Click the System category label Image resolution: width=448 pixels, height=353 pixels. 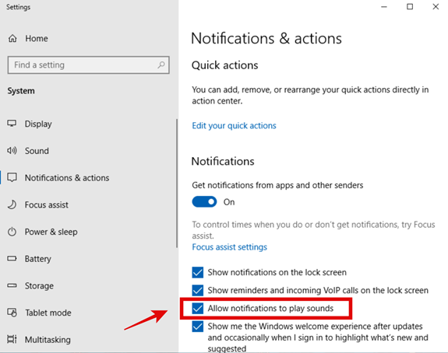[x=21, y=91]
